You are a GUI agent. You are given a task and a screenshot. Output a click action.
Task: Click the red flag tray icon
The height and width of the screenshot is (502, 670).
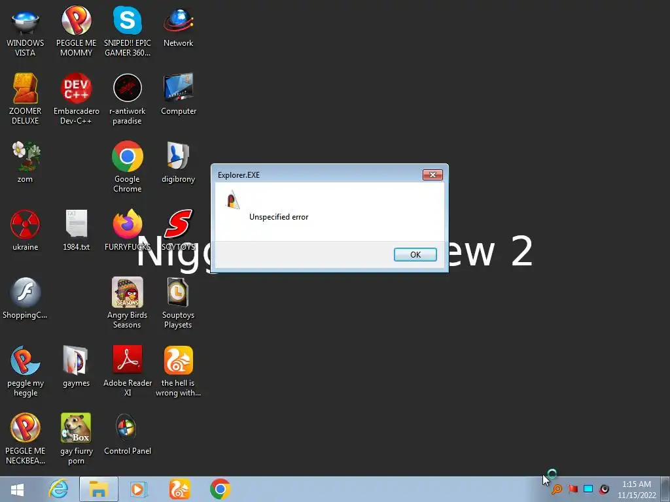tap(573, 489)
